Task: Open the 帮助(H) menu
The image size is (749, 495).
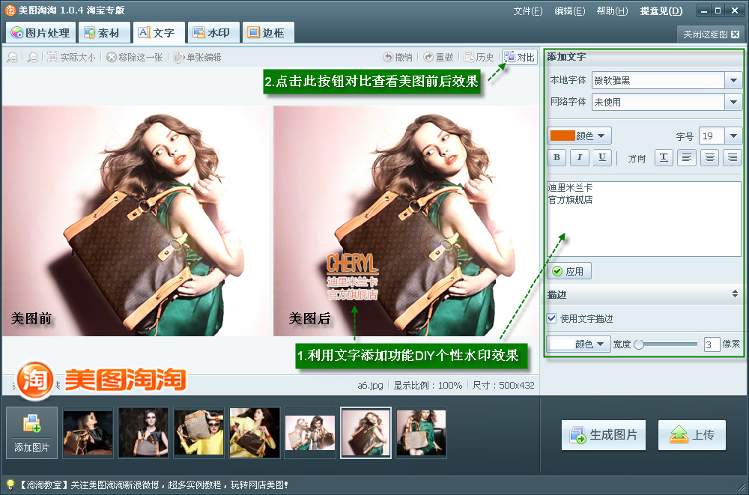Action: [x=612, y=10]
